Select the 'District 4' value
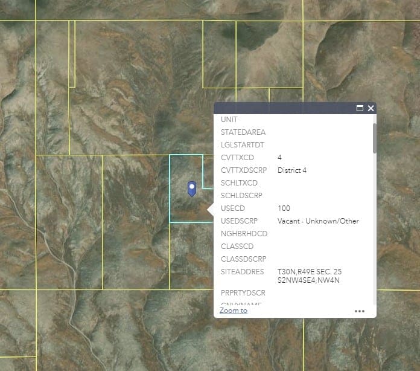 tap(292, 170)
